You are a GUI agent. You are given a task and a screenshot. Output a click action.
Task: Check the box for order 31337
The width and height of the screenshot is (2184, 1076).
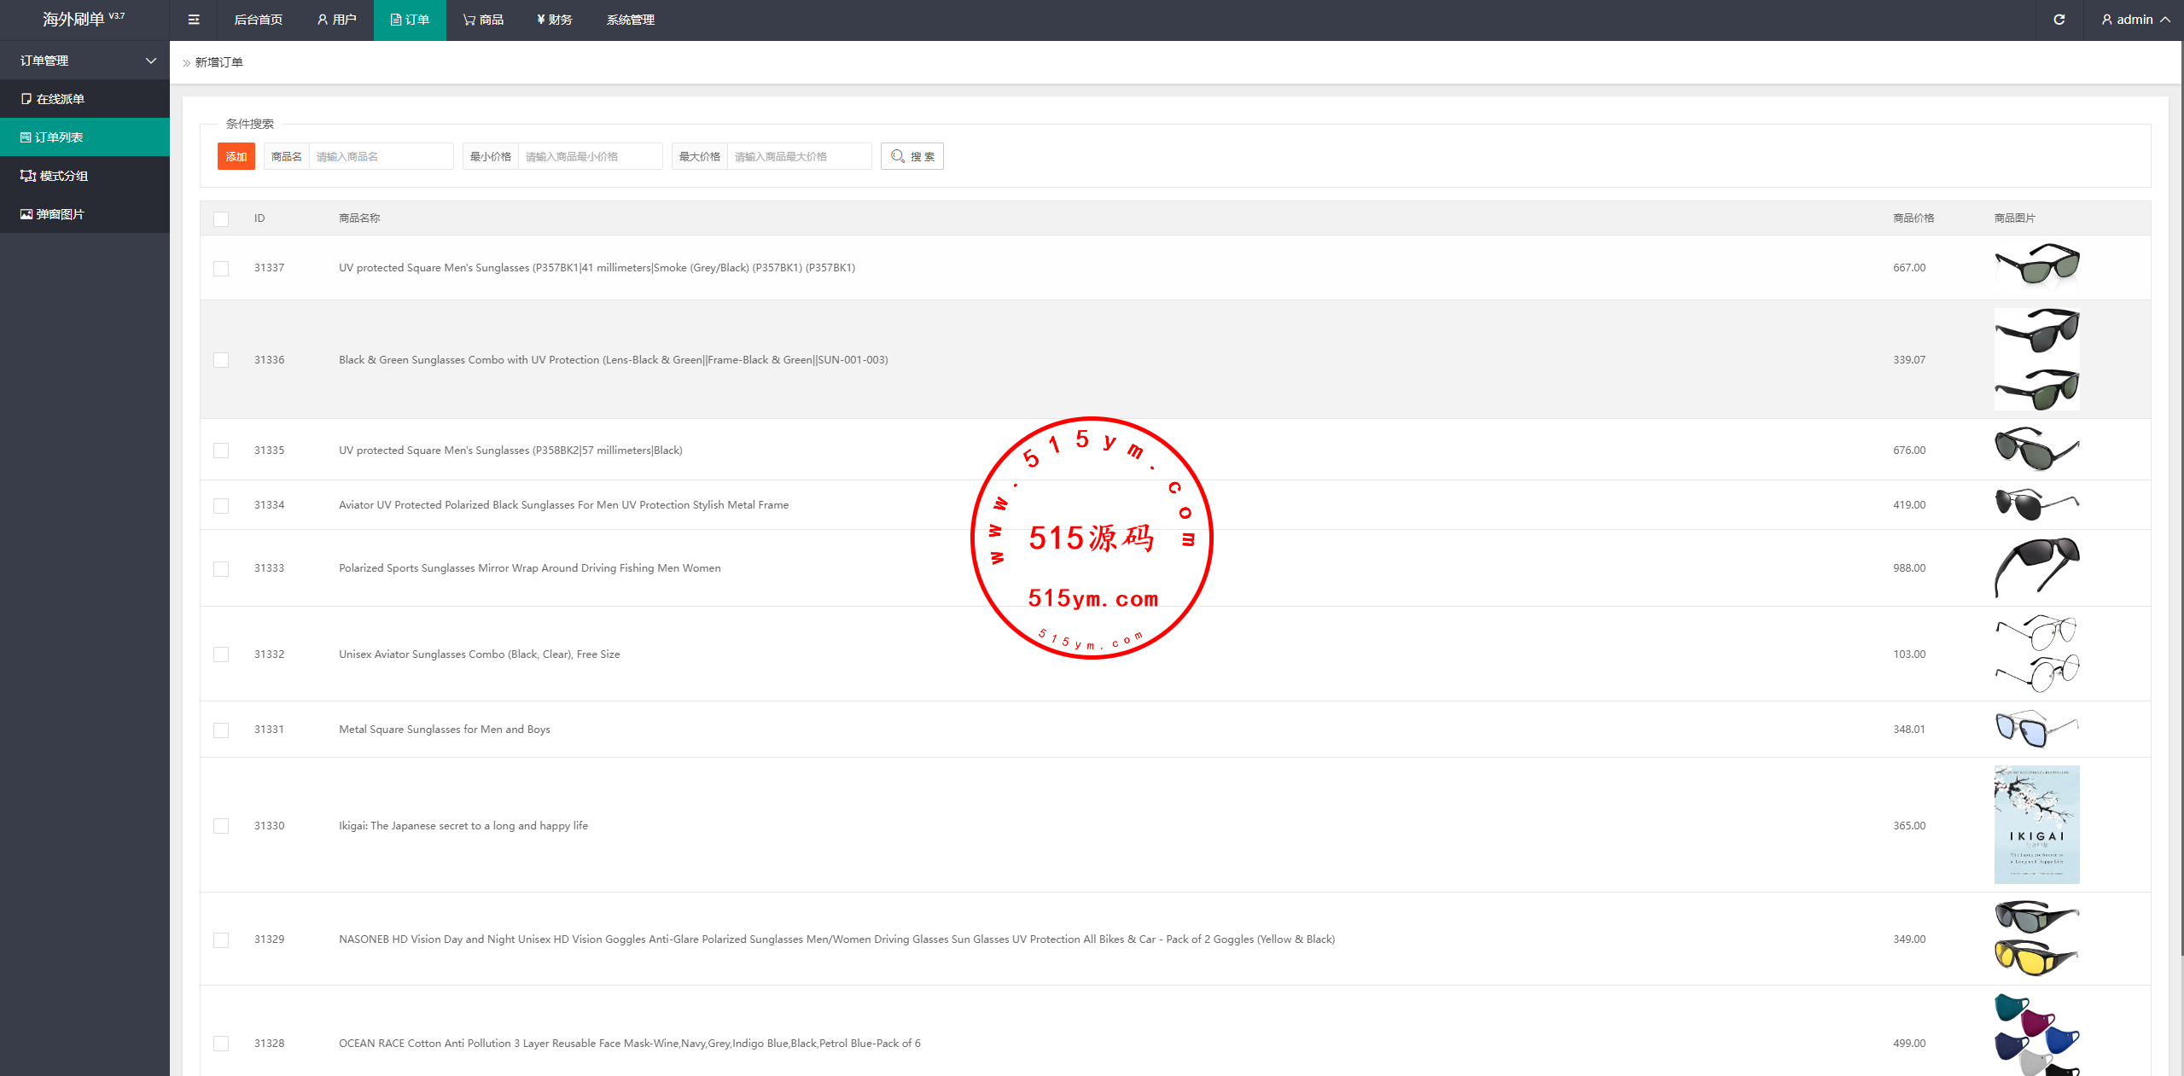(x=221, y=269)
